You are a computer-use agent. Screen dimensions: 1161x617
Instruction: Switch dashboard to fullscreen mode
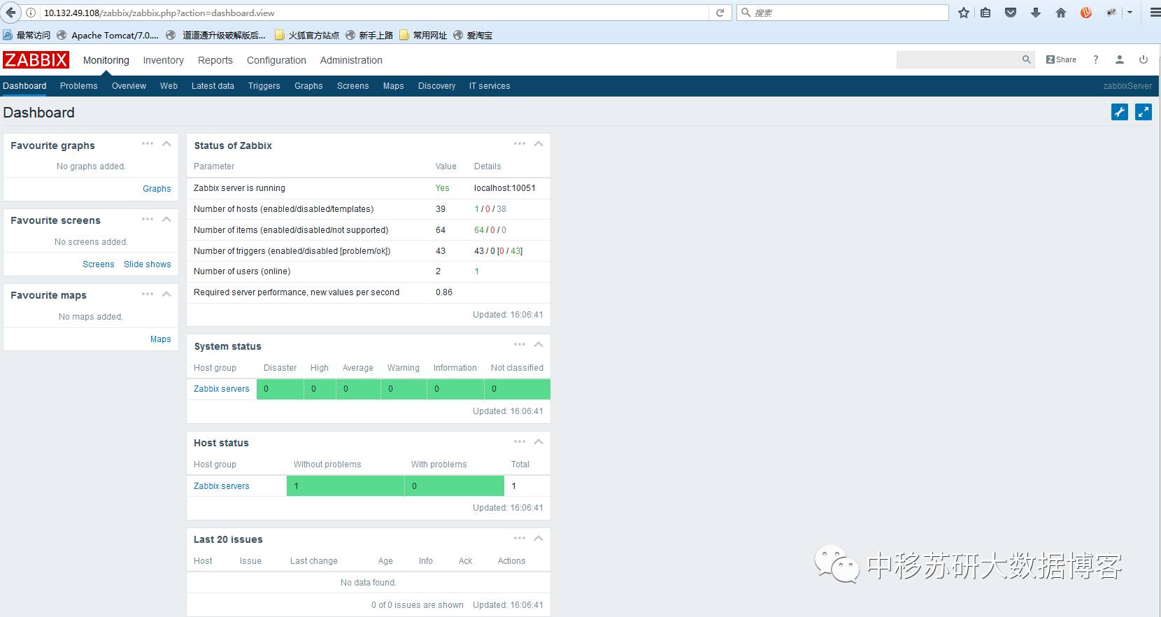(x=1144, y=112)
